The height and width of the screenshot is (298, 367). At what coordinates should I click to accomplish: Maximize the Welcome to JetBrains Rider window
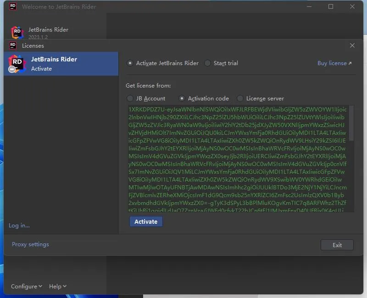pyautogui.click(x=330, y=6)
